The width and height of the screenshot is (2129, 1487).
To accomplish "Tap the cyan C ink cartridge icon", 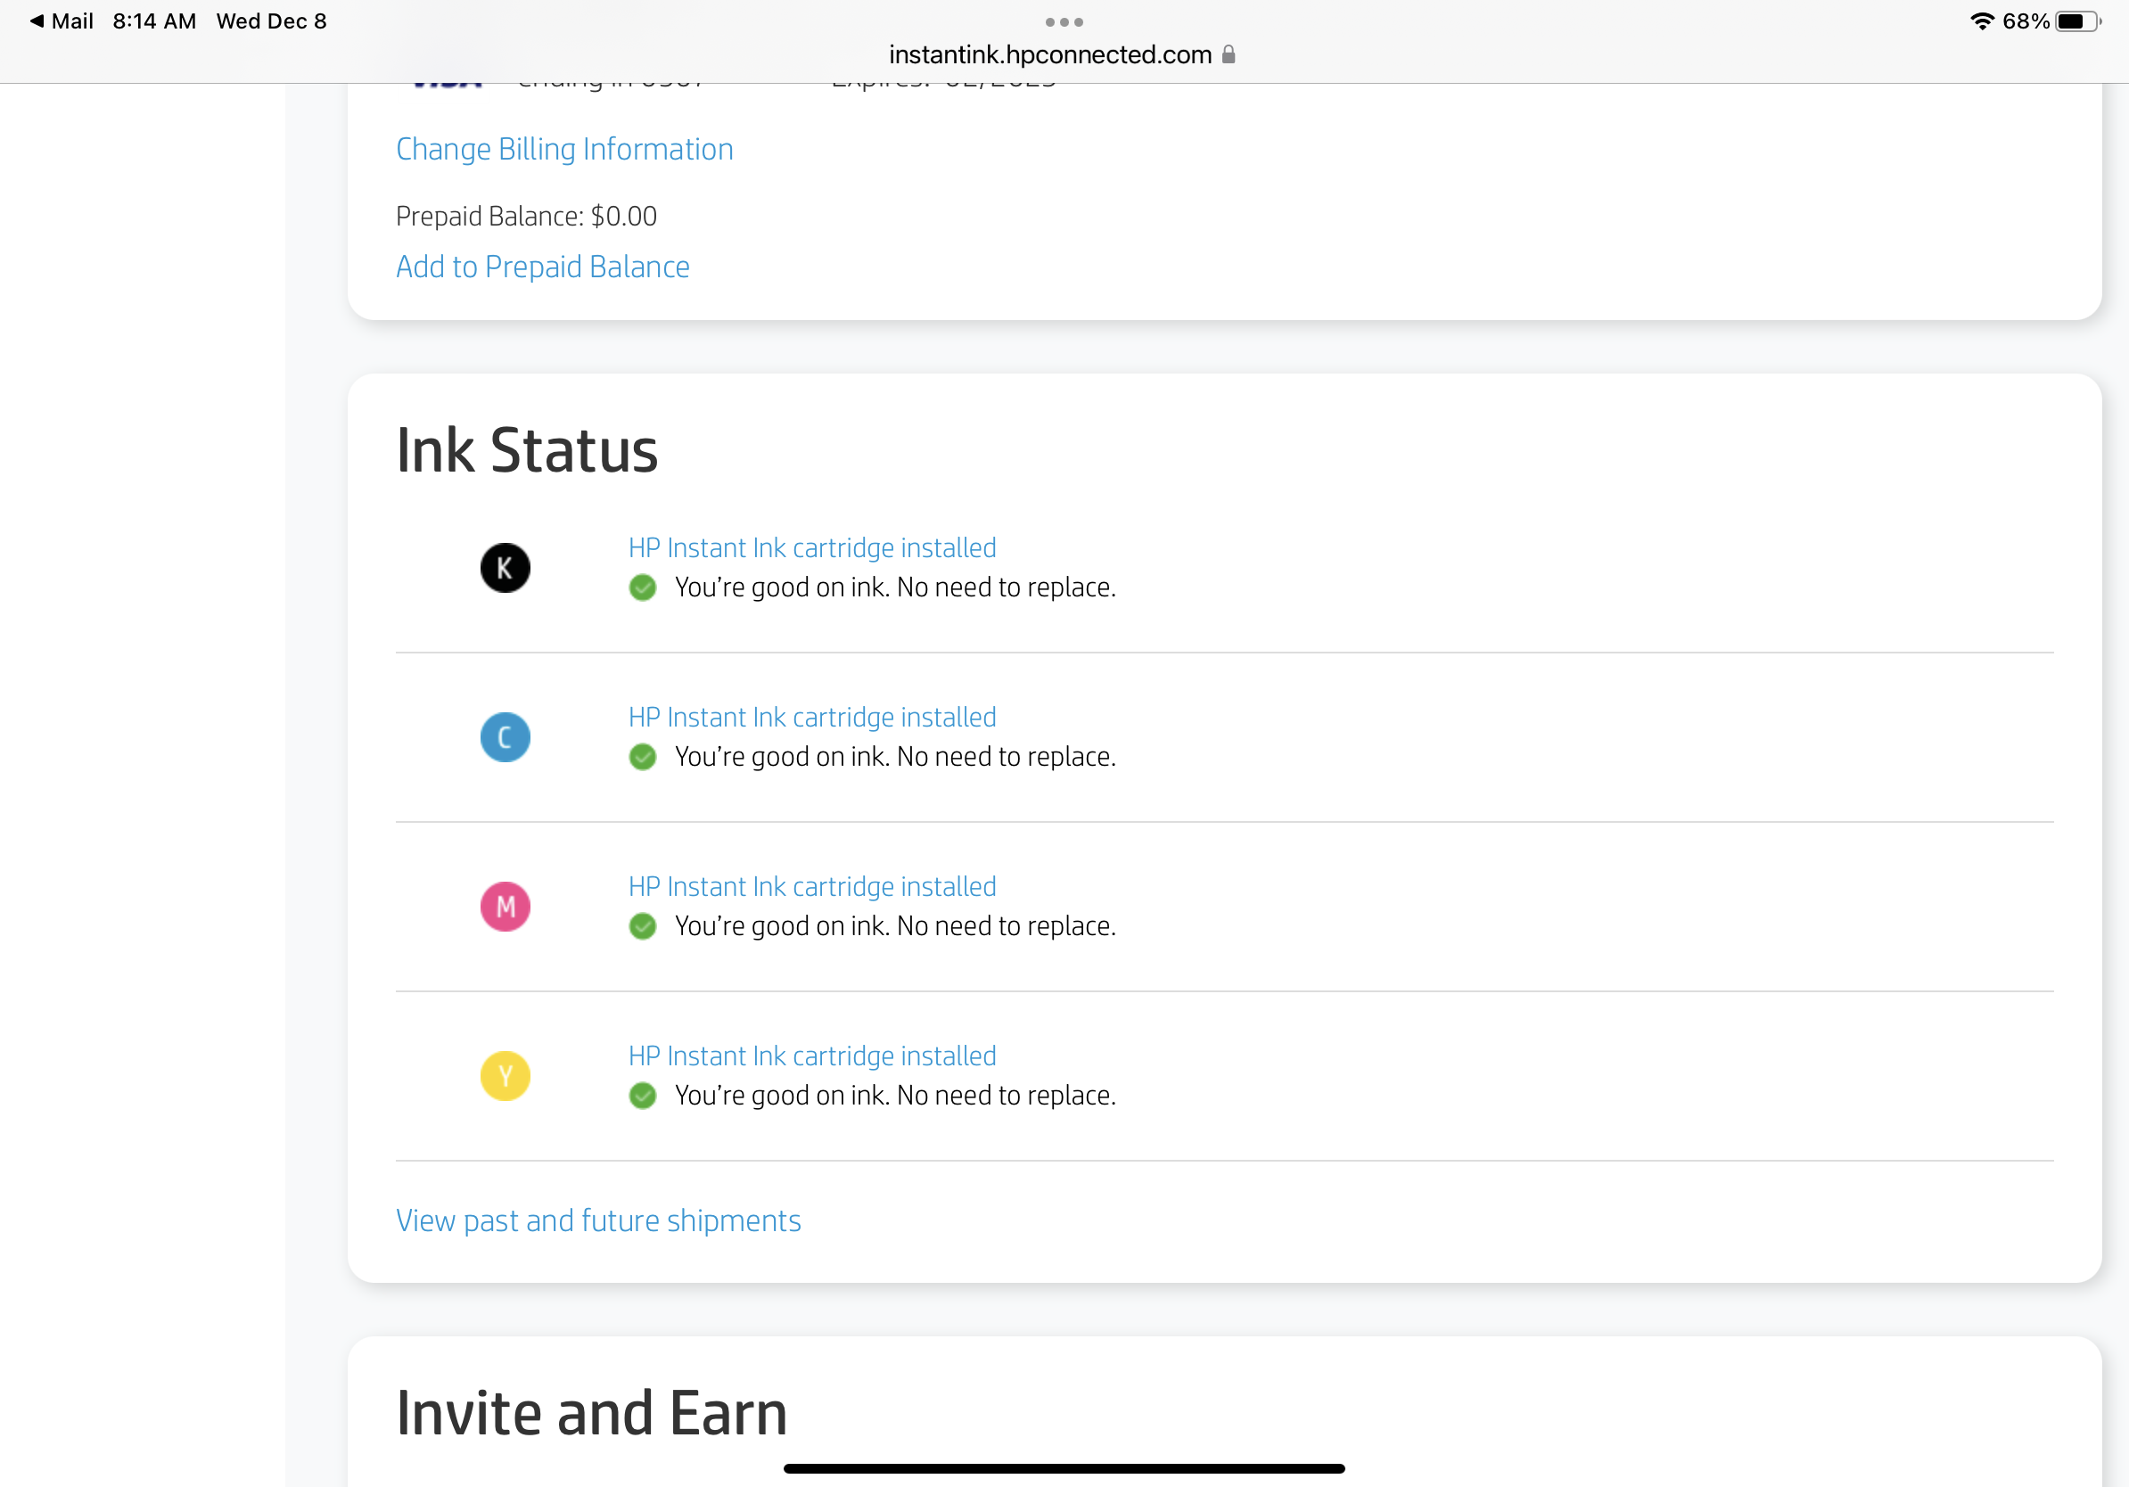I will [505, 737].
